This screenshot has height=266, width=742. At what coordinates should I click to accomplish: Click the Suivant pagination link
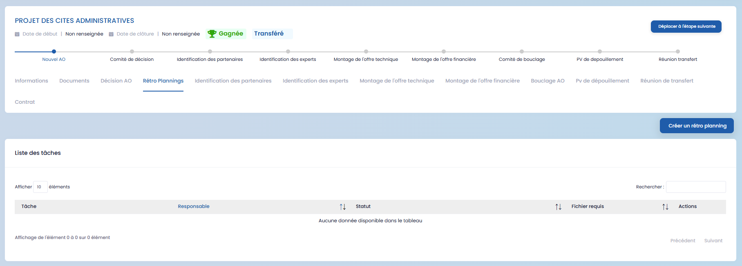pos(713,241)
